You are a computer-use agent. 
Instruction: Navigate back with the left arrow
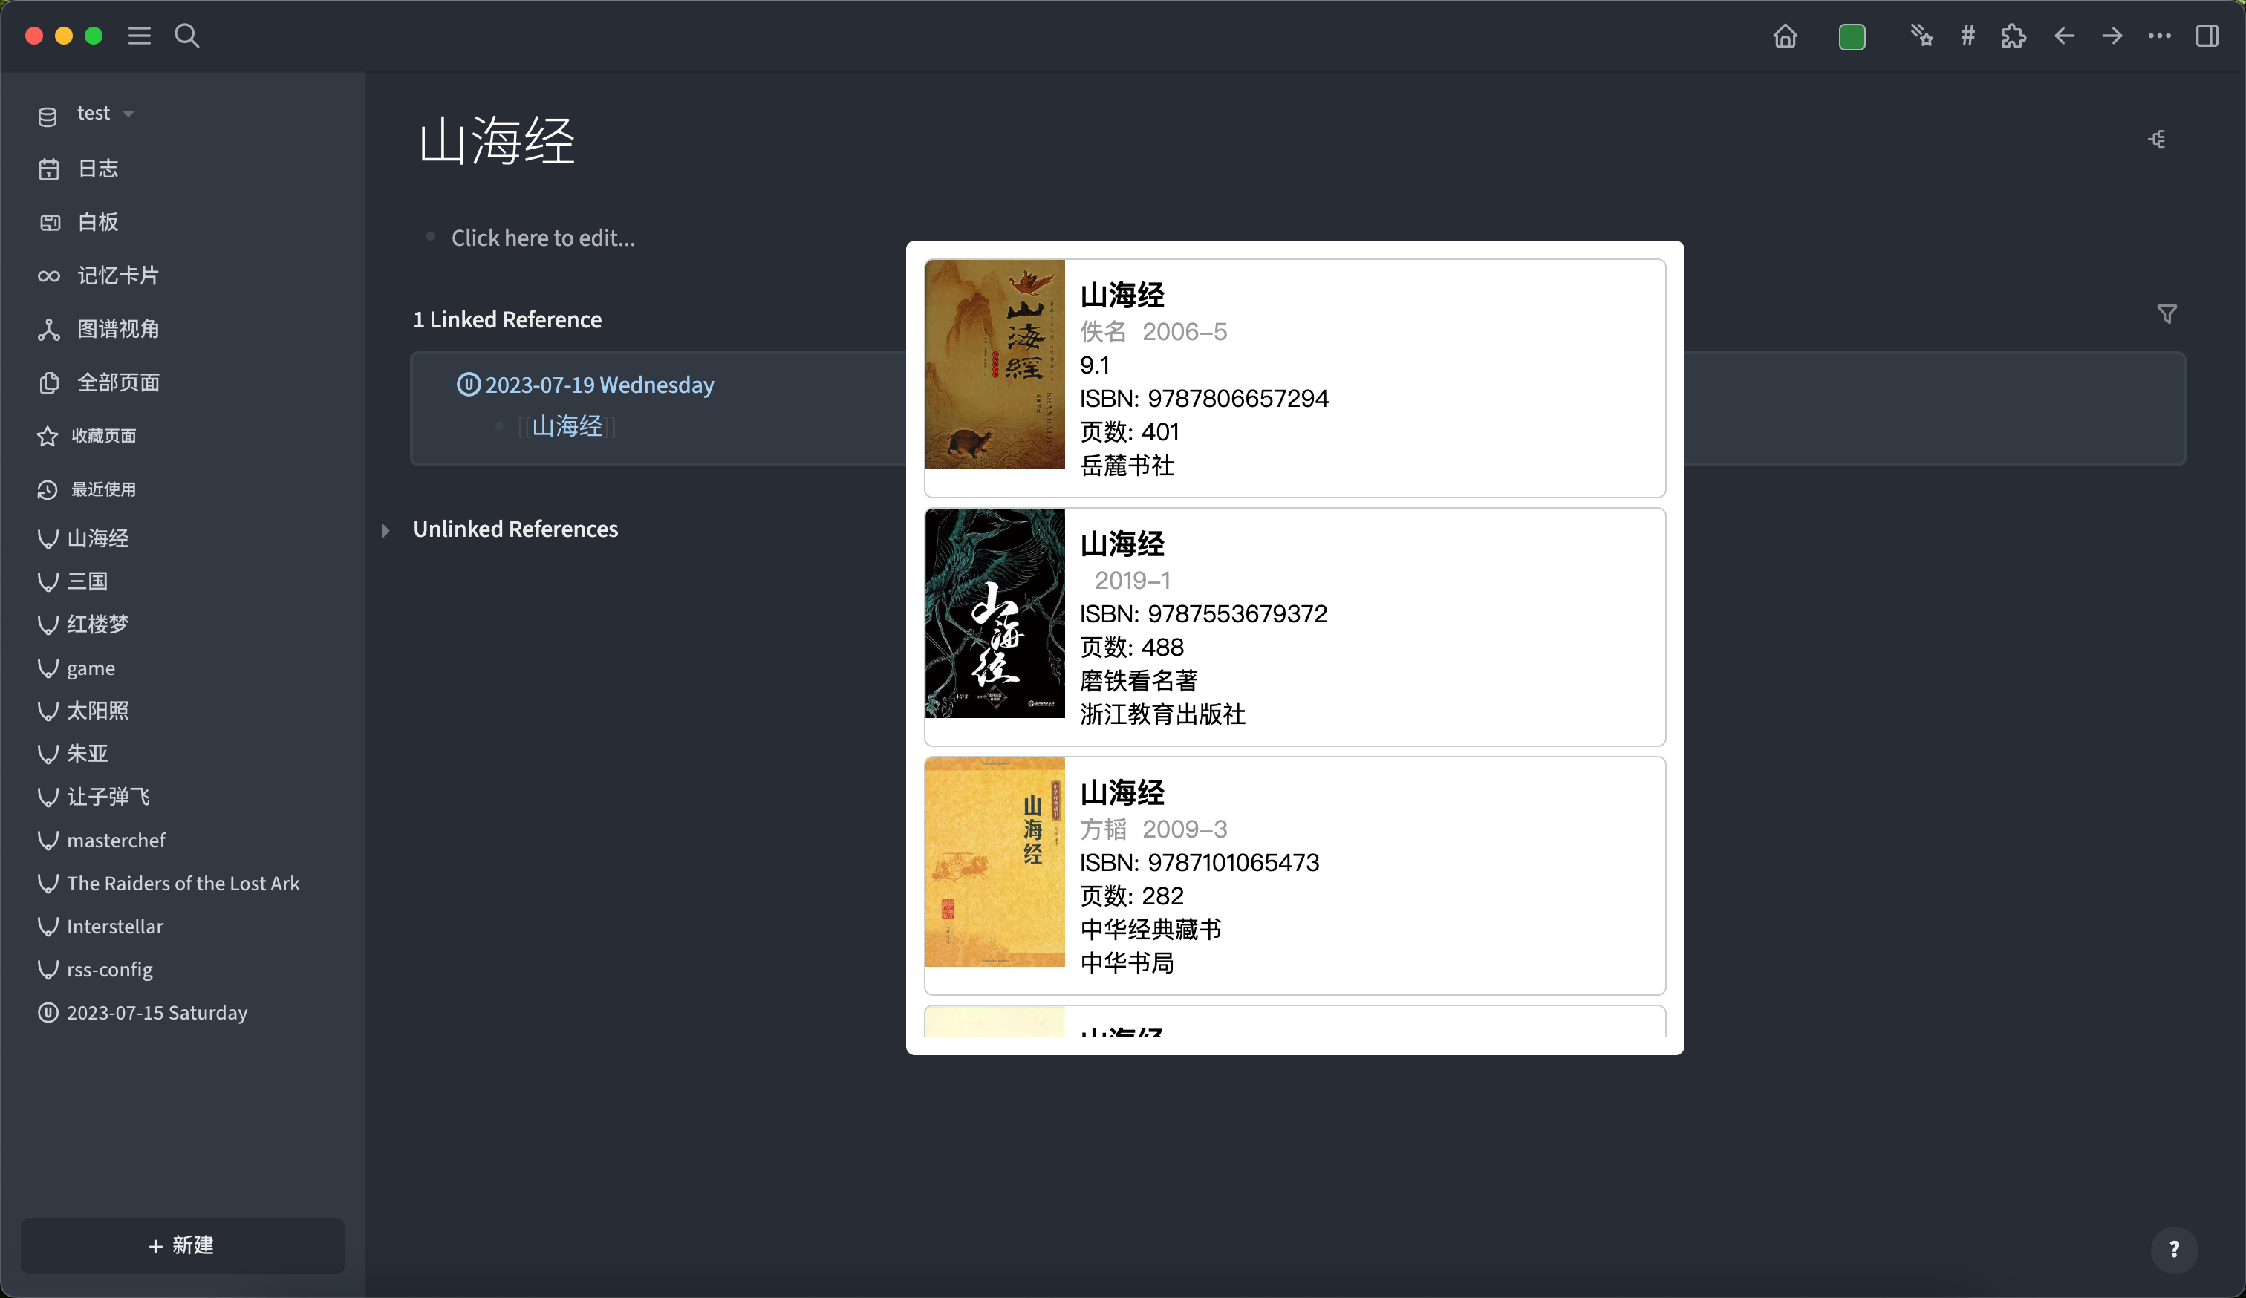point(2064,36)
